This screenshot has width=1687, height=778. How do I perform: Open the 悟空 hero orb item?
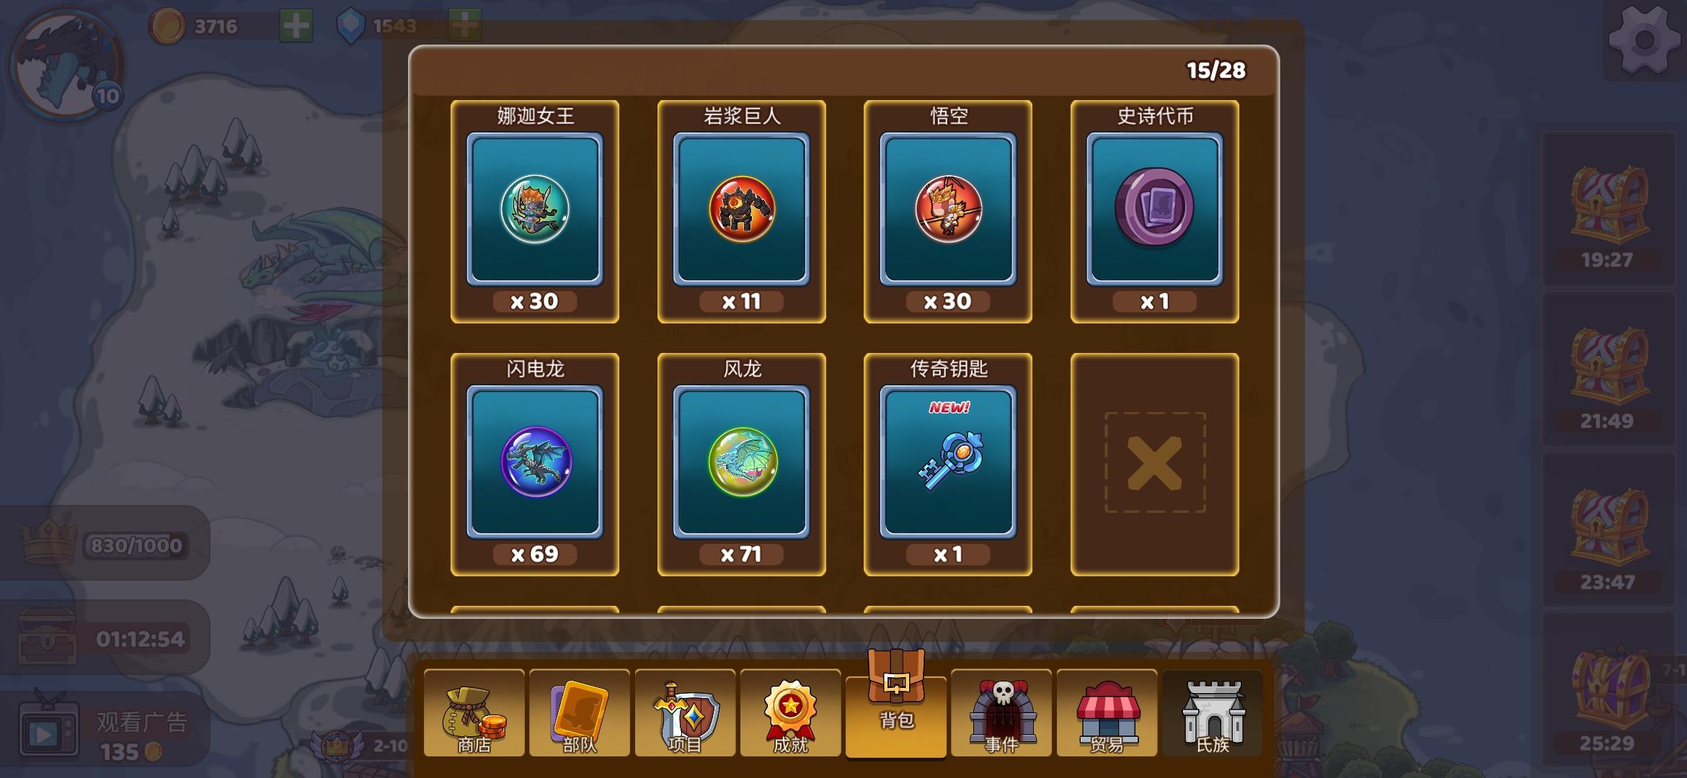click(x=947, y=211)
